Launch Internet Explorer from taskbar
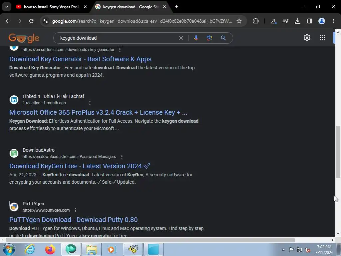The height and width of the screenshot is (256, 341). tap(30, 249)
